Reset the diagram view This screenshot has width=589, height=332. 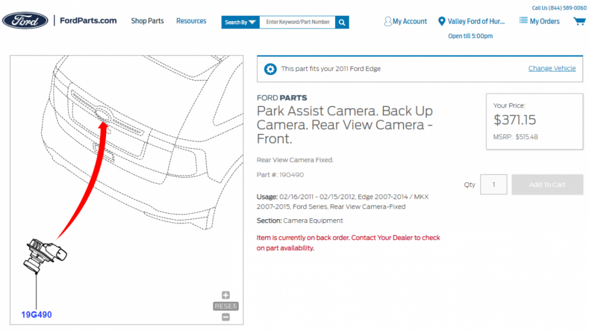pyautogui.click(x=226, y=306)
